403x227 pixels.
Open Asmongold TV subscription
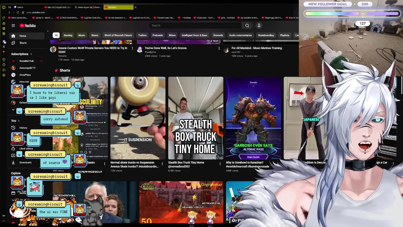pyautogui.click(x=26, y=68)
